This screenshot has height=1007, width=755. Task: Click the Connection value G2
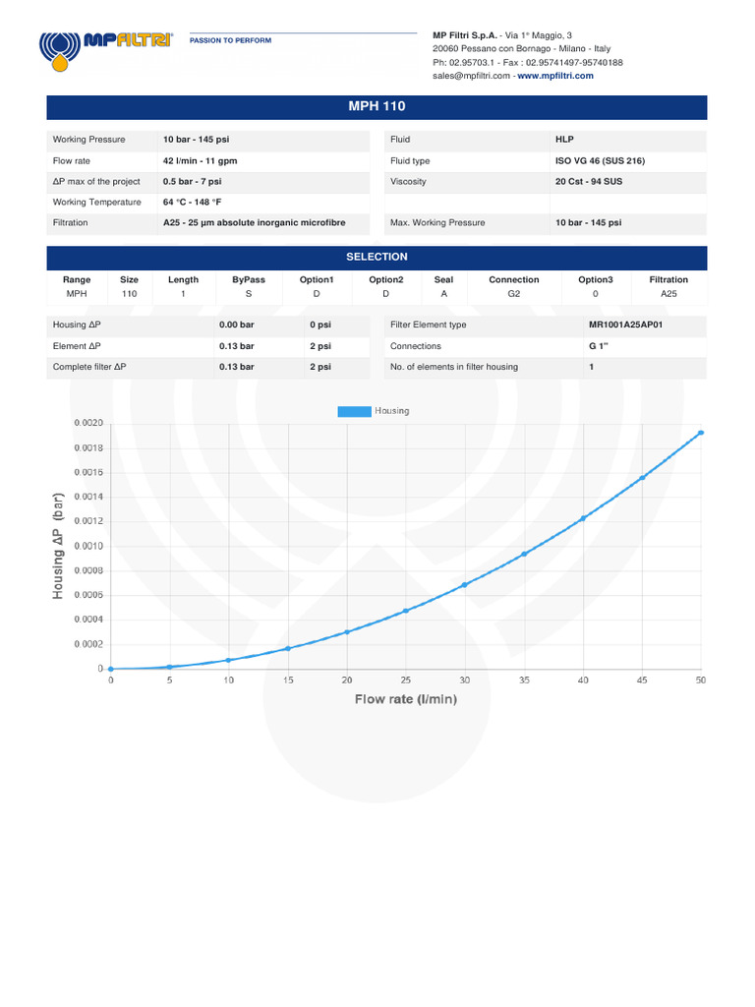[513, 294]
